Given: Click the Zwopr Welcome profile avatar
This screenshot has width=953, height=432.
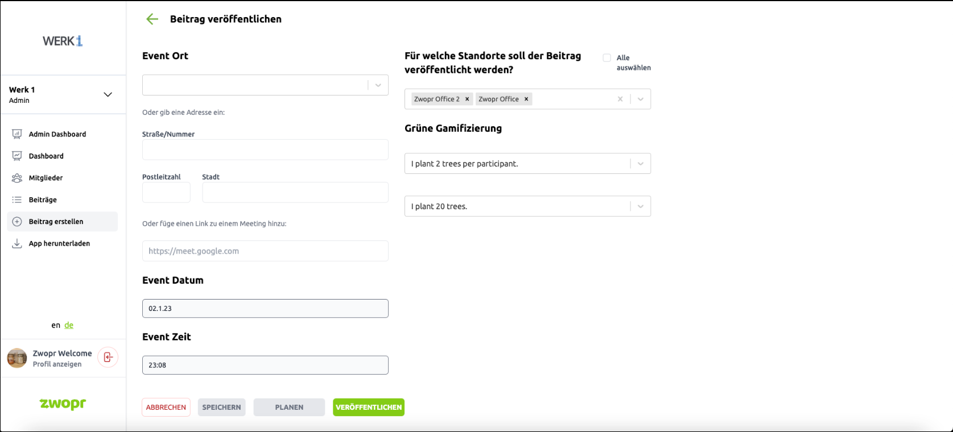Looking at the screenshot, I should pyautogui.click(x=17, y=358).
